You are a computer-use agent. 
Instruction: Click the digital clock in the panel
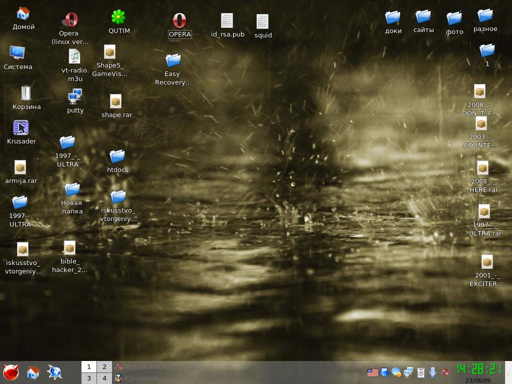pos(479,369)
